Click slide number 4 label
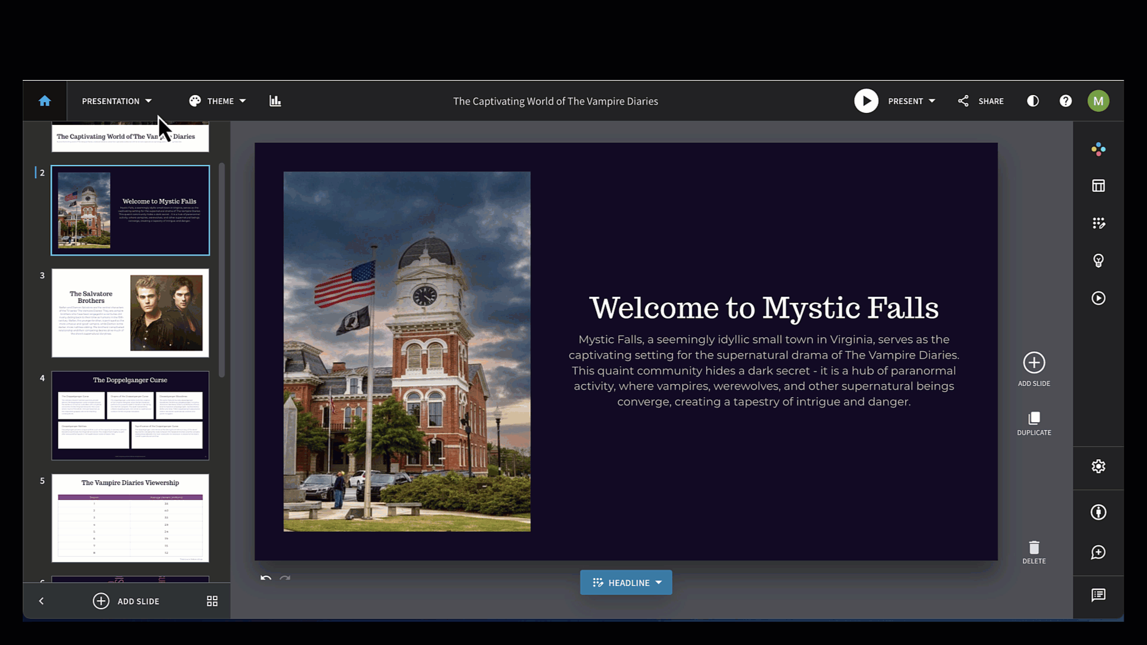1147x645 pixels. point(42,378)
